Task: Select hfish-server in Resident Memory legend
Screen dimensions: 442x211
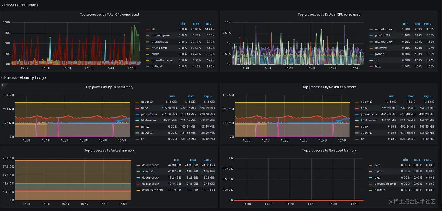Action: tap(369, 121)
